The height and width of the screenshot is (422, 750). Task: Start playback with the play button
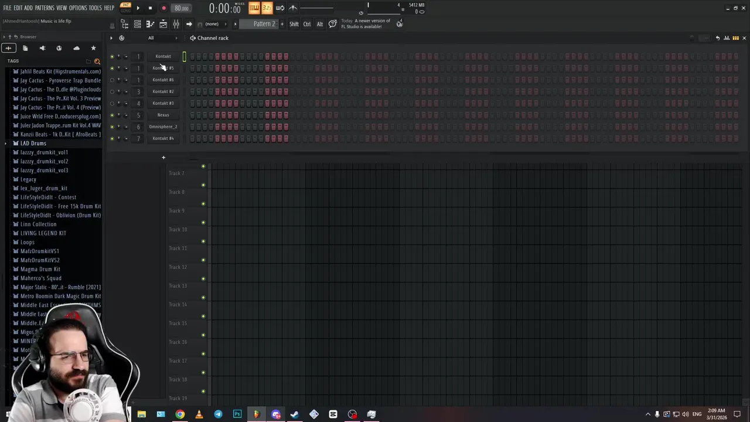tap(138, 8)
